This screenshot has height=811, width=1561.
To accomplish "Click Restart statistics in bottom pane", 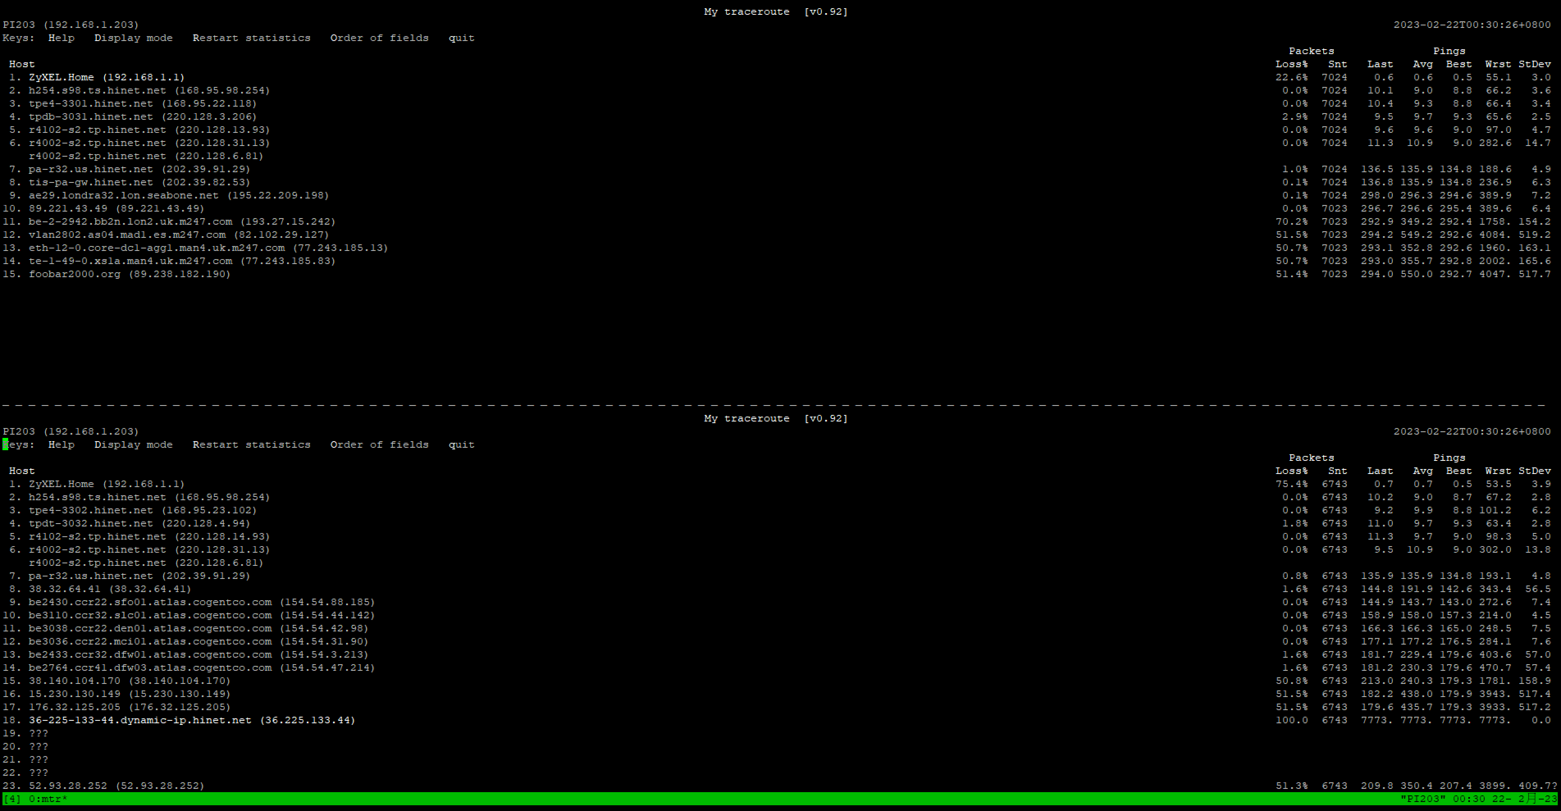I will click(251, 444).
